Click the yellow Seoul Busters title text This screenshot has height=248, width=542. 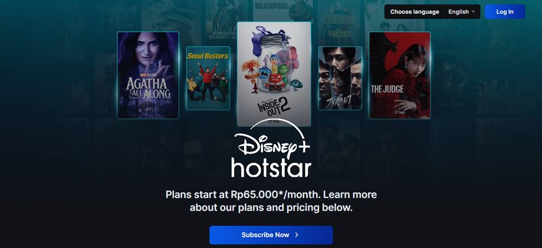pos(208,56)
